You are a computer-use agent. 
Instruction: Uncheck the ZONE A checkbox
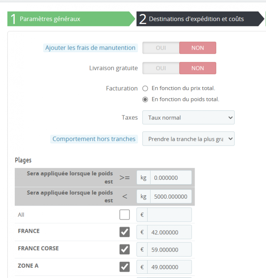point(125,267)
